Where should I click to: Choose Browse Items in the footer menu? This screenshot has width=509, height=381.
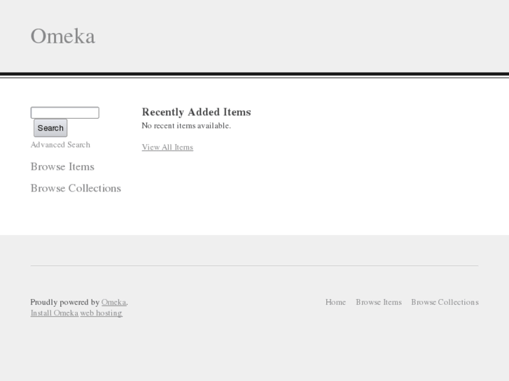click(379, 302)
